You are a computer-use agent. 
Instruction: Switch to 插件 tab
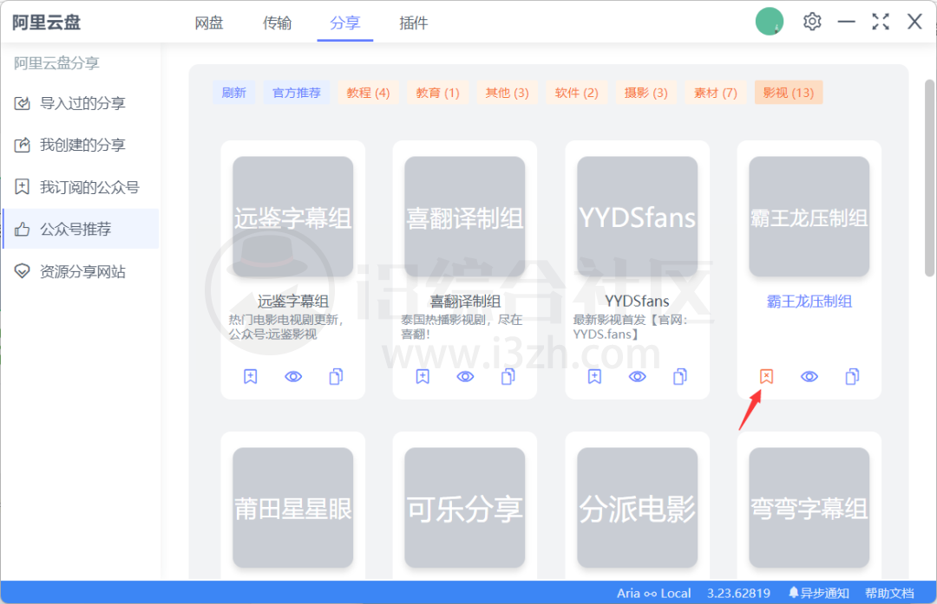pyautogui.click(x=414, y=23)
